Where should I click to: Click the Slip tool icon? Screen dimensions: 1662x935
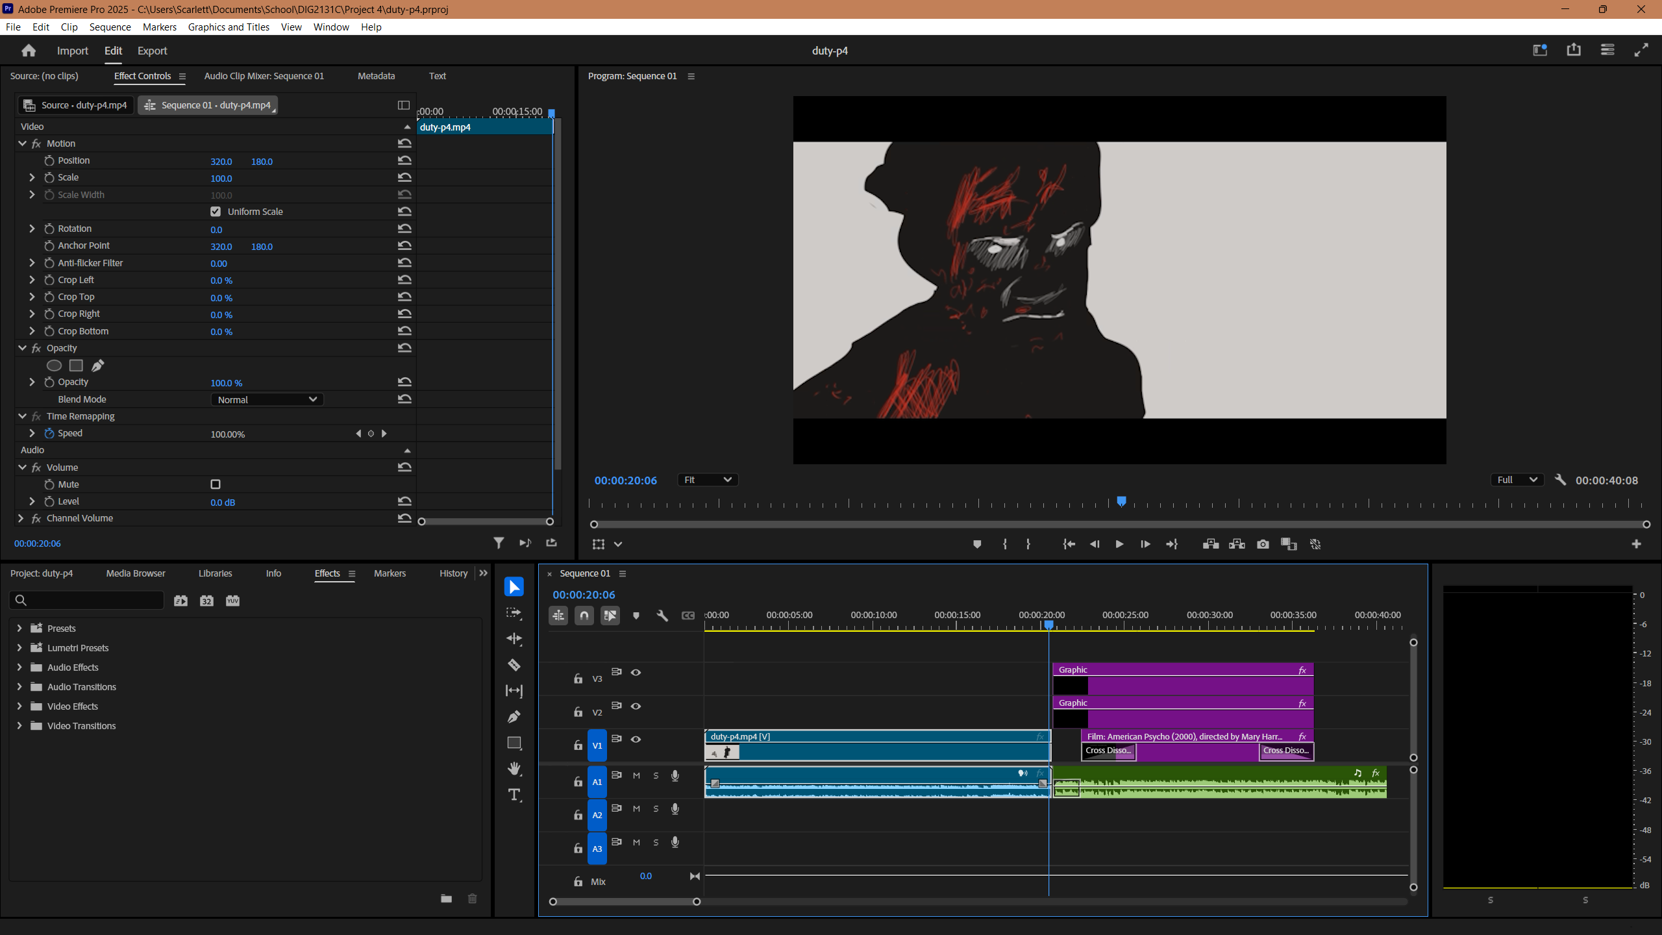pyautogui.click(x=515, y=691)
